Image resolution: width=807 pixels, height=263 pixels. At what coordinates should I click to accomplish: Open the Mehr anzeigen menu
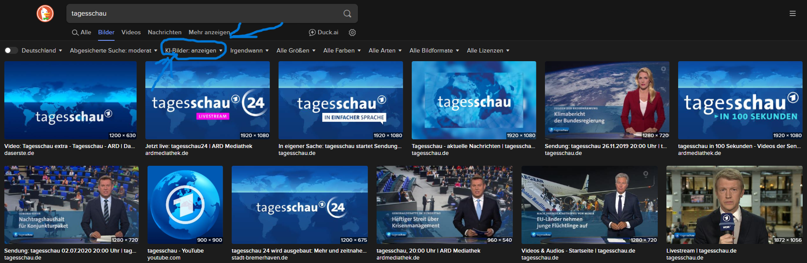tap(209, 33)
